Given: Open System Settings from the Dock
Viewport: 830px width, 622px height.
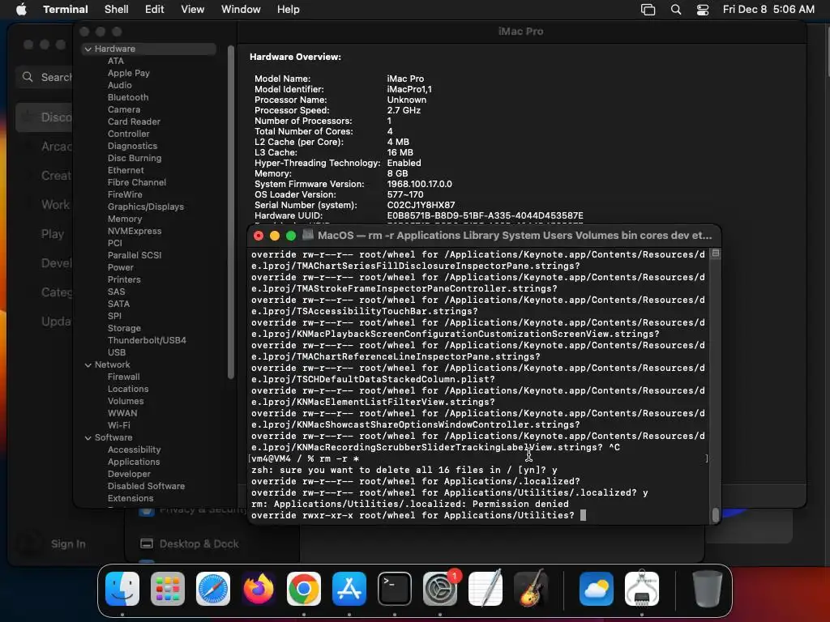Looking at the screenshot, I should pyautogui.click(x=440, y=589).
